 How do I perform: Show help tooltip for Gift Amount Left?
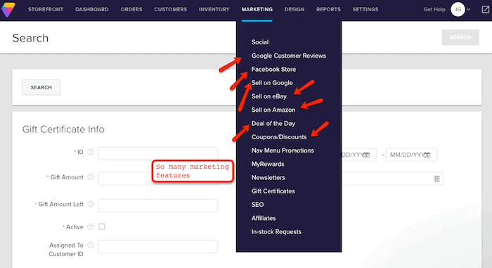[91, 204]
